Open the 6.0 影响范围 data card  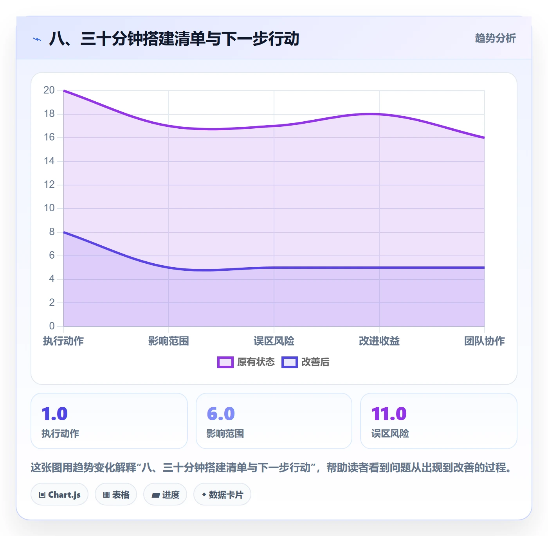274,421
